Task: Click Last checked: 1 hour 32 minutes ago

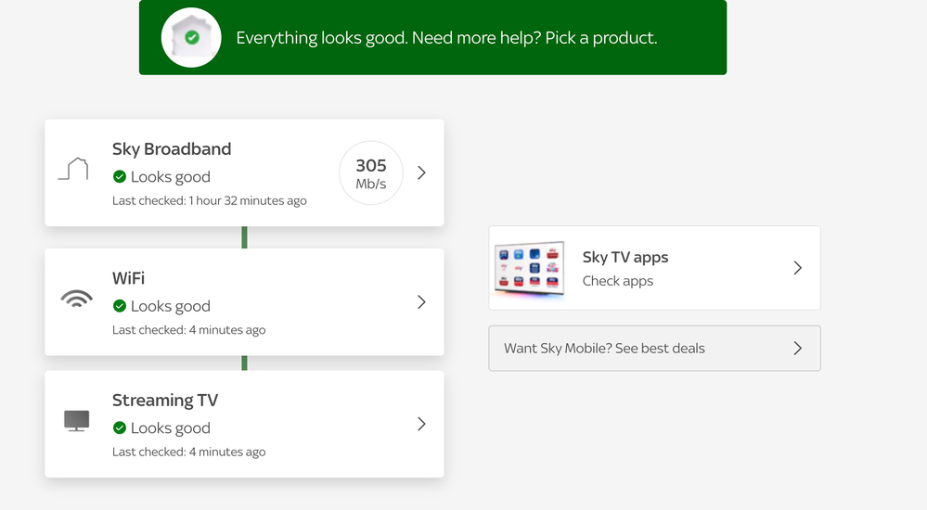Action: coord(210,201)
